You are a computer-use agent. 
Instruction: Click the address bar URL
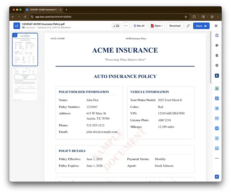point(53,17)
